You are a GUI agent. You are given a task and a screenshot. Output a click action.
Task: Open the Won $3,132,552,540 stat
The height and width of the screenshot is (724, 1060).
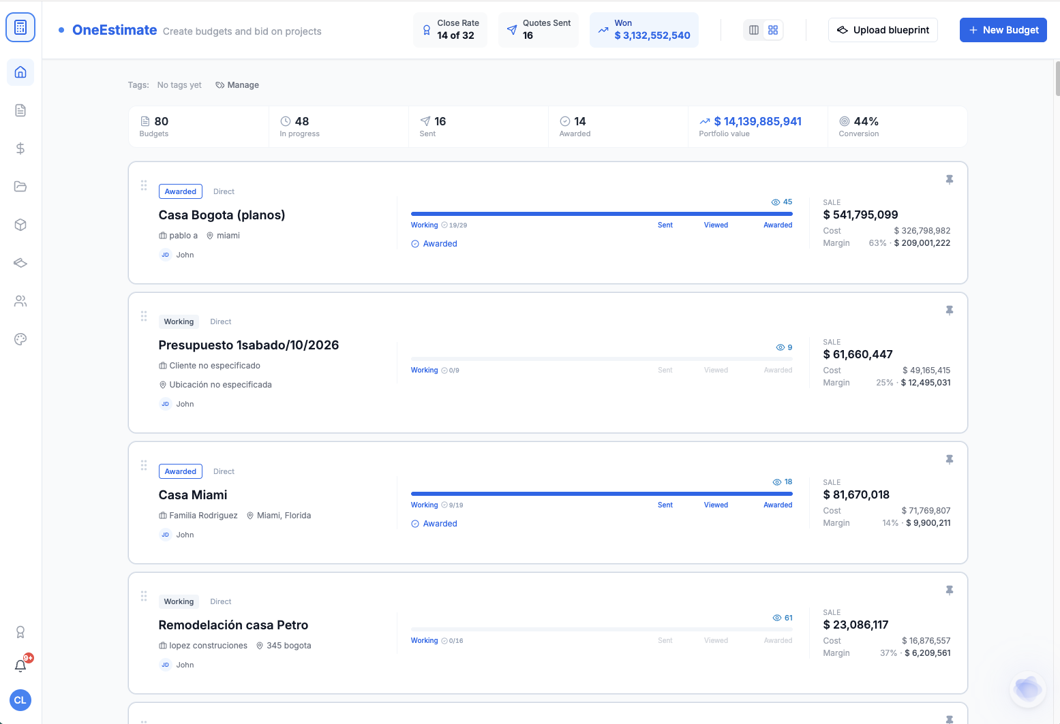pos(644,30)
